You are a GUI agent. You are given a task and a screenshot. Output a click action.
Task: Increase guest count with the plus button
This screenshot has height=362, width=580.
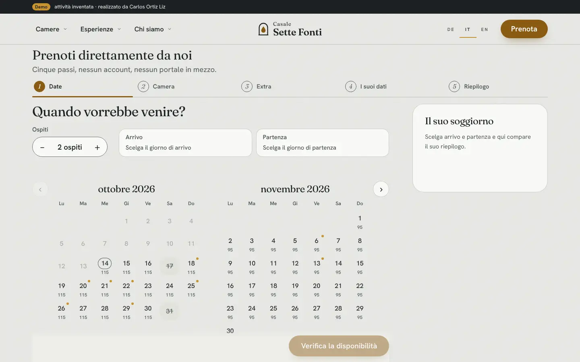97,147
